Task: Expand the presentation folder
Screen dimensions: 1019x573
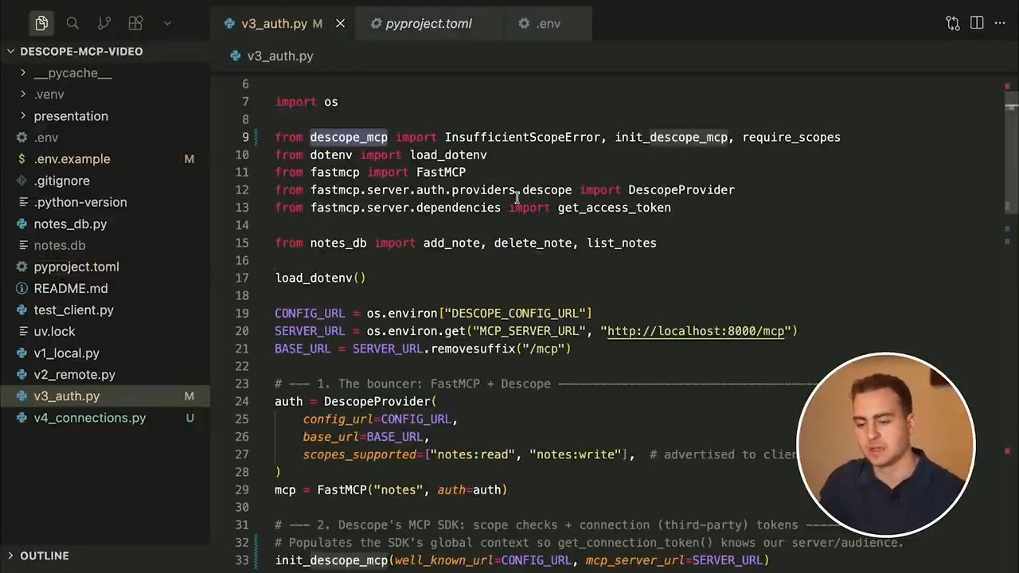Action: click(x=105, y=115)
